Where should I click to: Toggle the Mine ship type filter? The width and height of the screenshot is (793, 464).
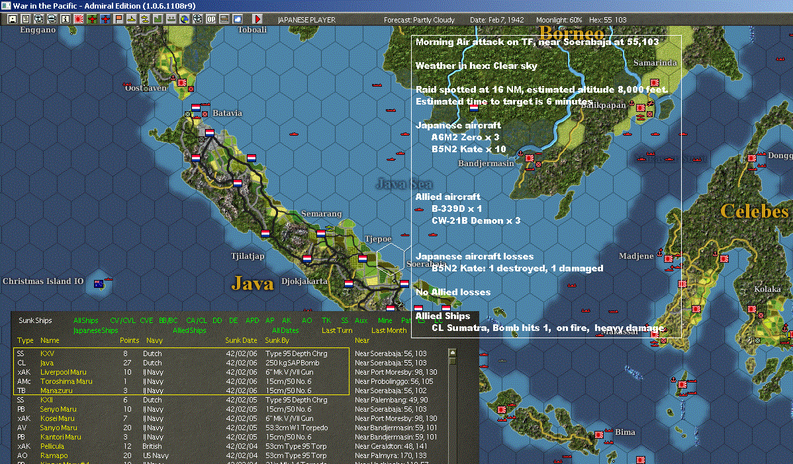[385, 320]
